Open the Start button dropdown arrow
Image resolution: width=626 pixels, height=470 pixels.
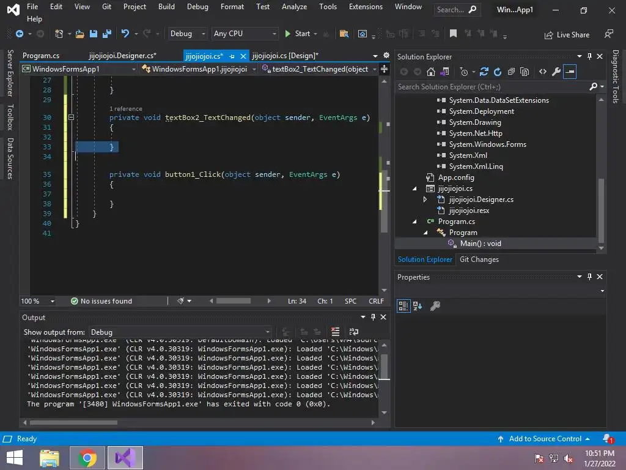(315, 34)
